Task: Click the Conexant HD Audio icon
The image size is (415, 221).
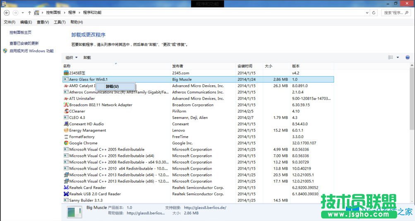Action: (x=66, y=124)
